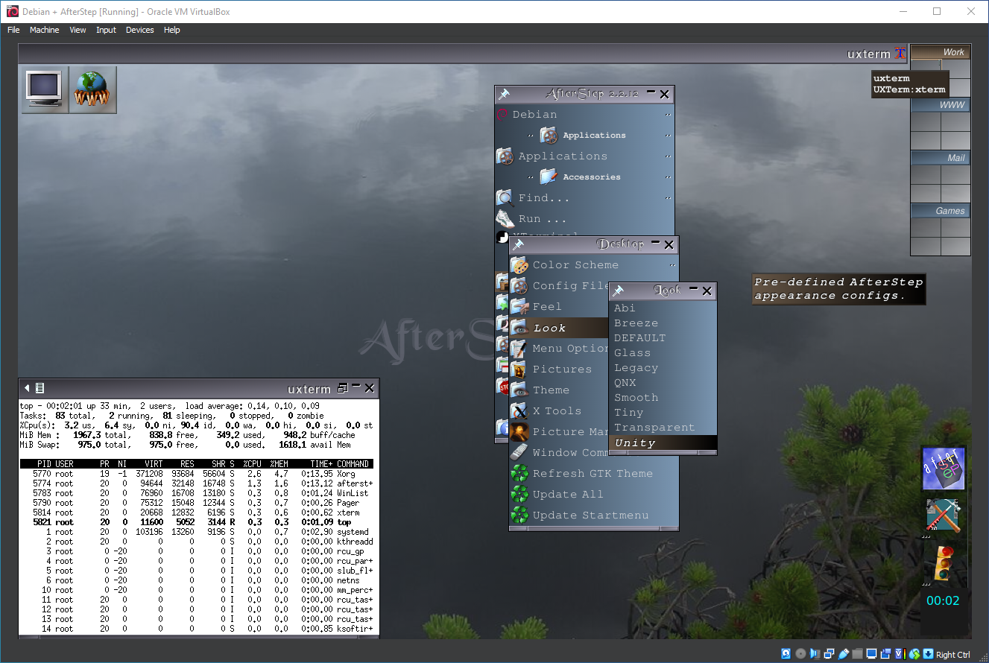Expand the Color Scheme submenu

575,265
